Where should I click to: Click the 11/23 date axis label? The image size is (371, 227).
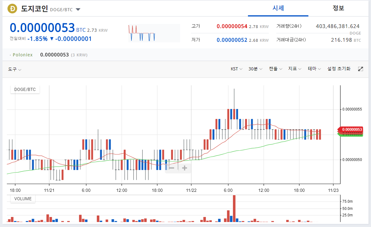coord(333,190)
